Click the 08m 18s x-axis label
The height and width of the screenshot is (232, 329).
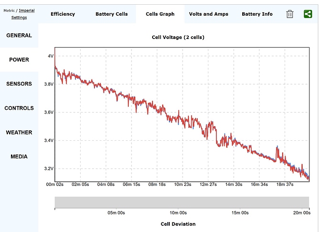pyautogui.click(x=157, y=184)
